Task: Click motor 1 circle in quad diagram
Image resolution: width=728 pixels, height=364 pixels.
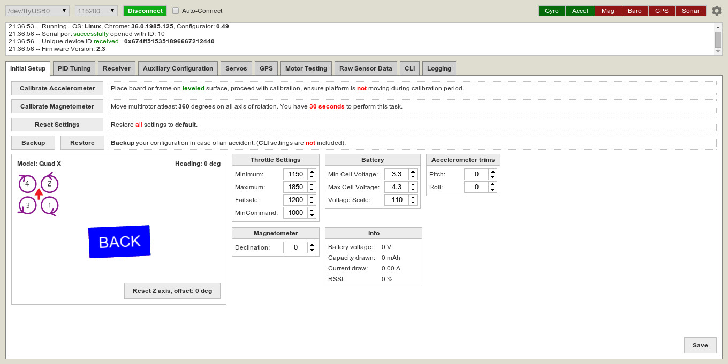Action: click(49, 205)
